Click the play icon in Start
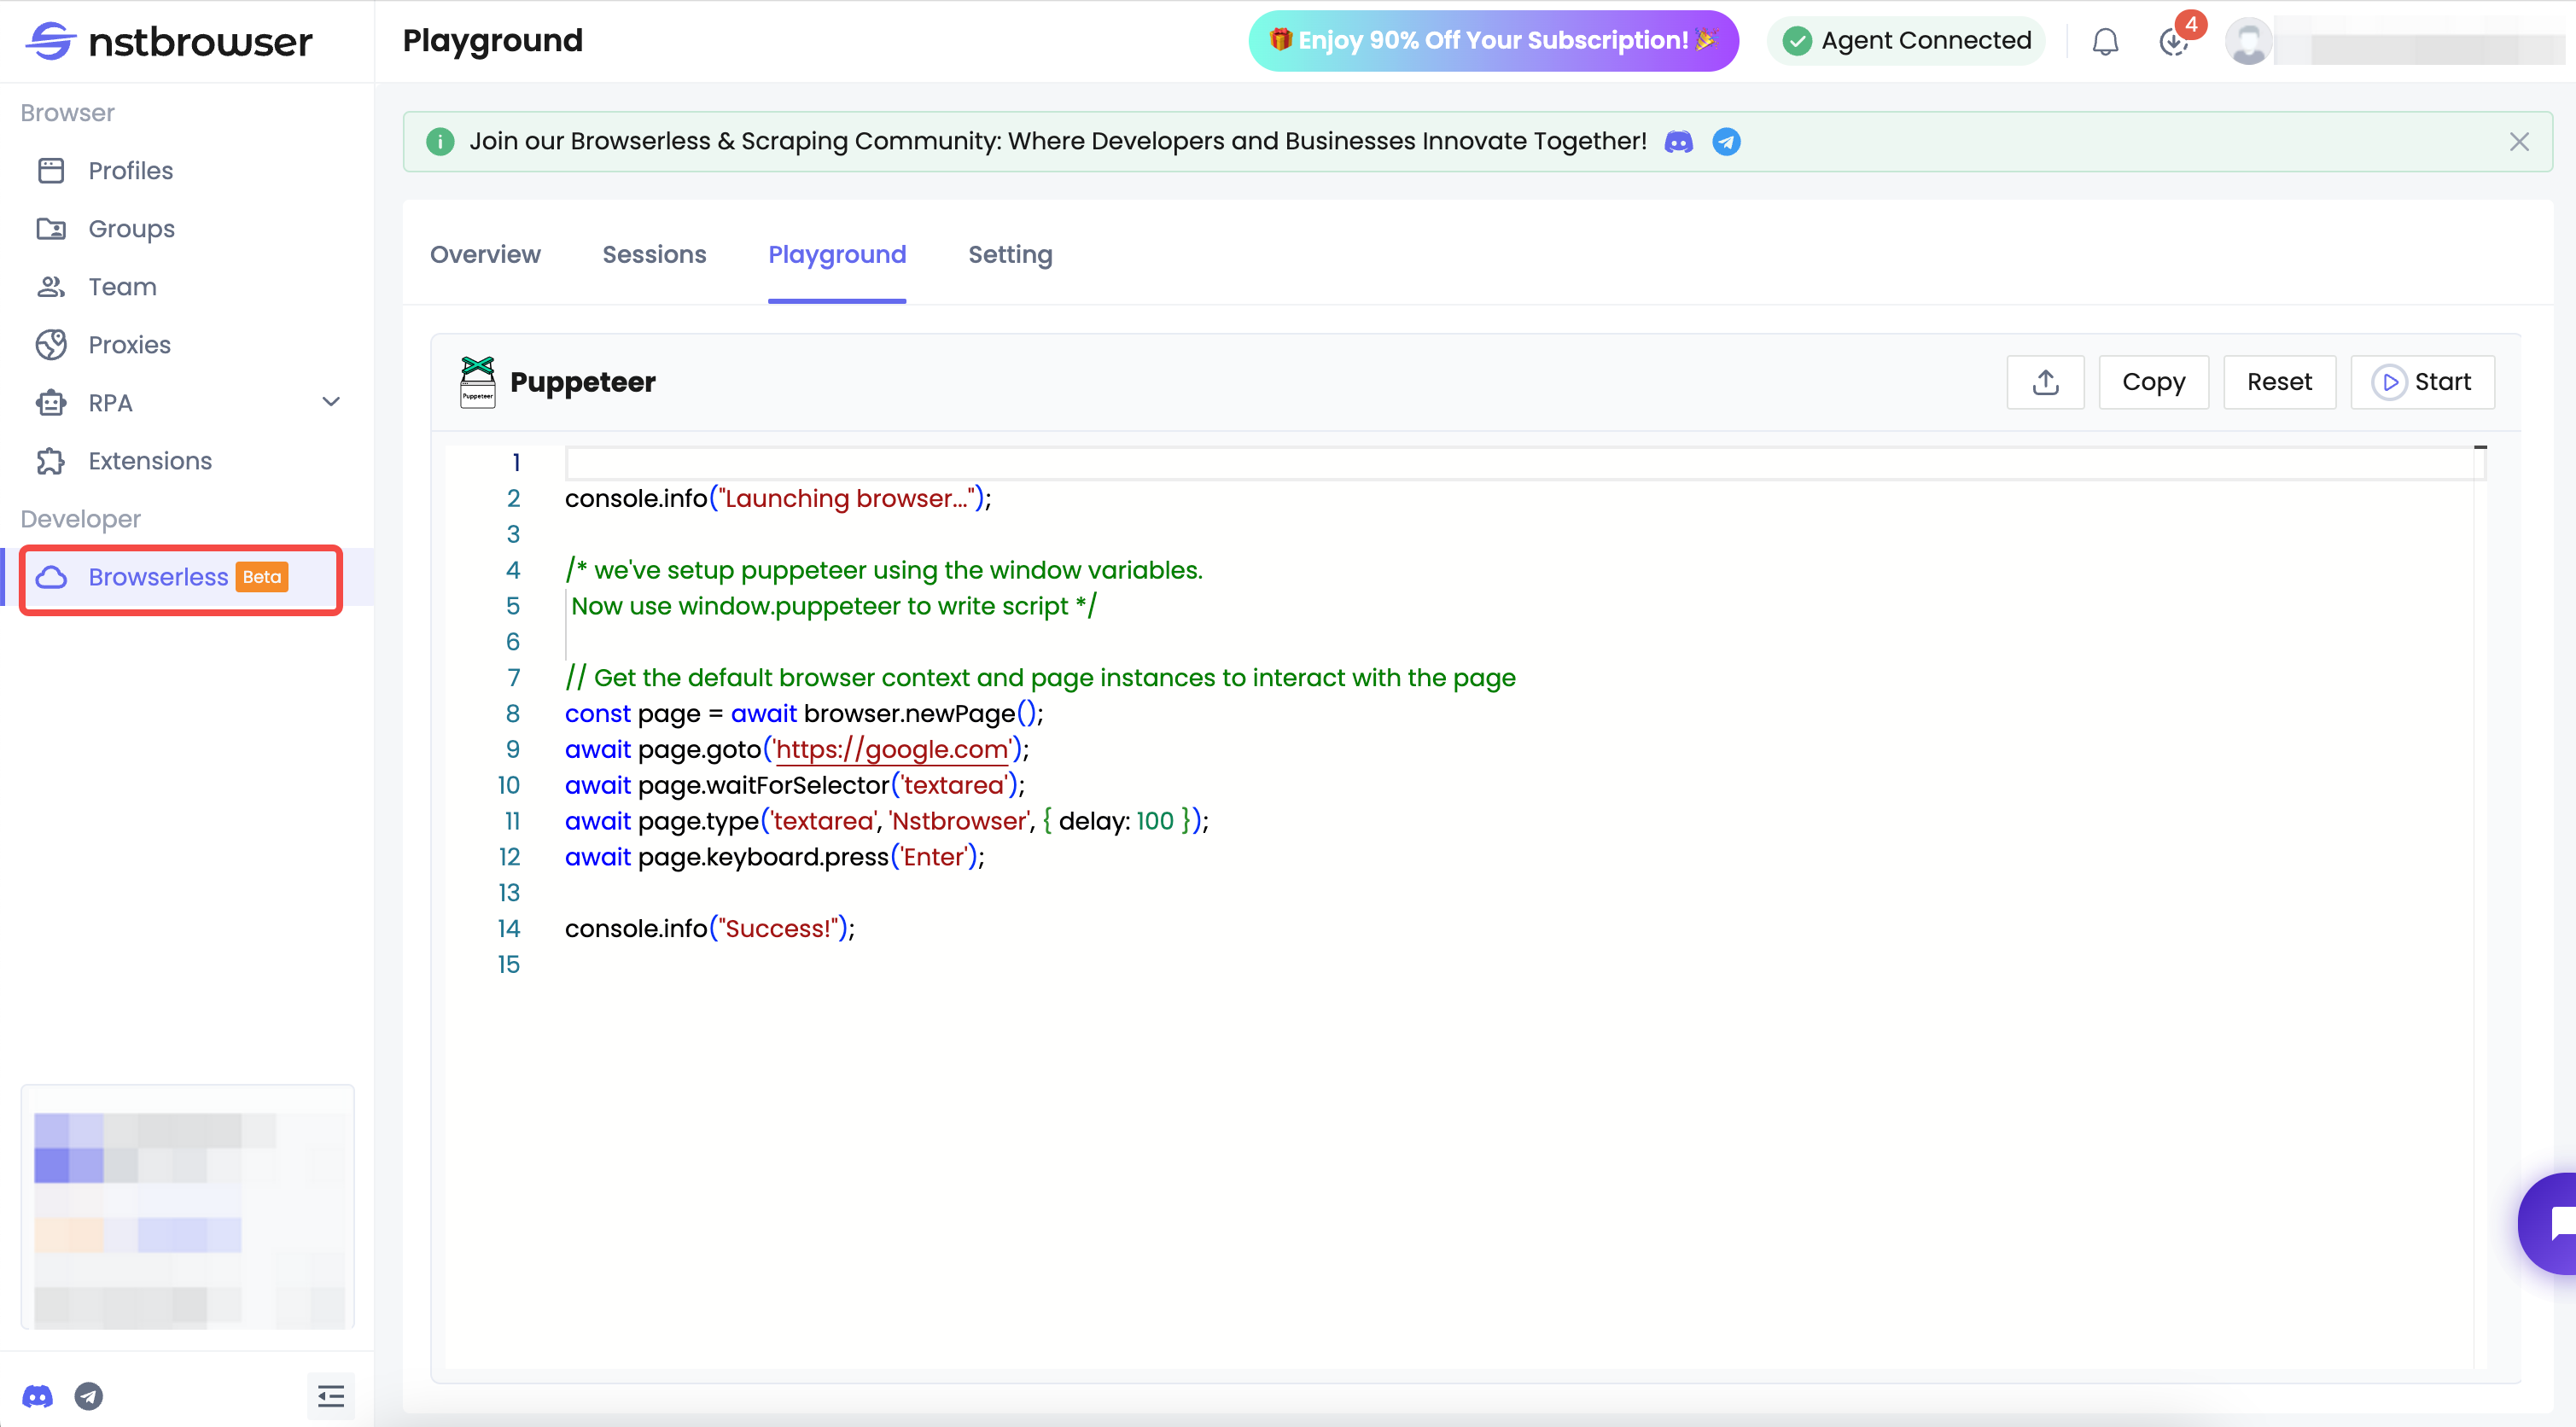 point(2389,382)
